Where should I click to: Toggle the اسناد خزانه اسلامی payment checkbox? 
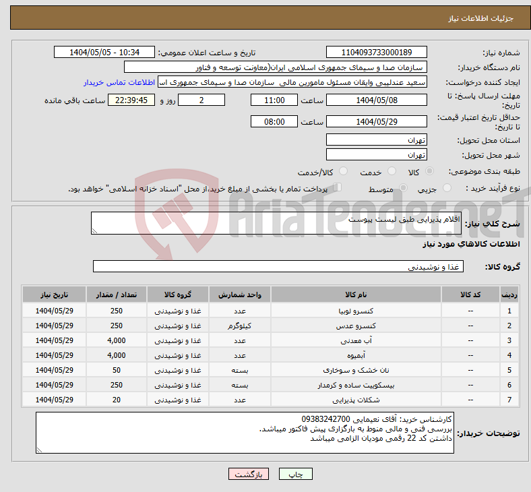click(x=338, y=187)
